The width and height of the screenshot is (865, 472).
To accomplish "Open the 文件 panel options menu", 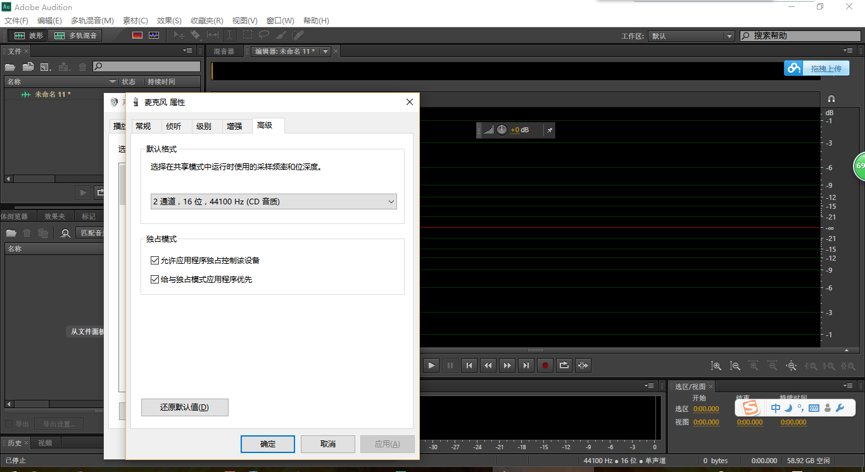I will click(x=188, y=51).
